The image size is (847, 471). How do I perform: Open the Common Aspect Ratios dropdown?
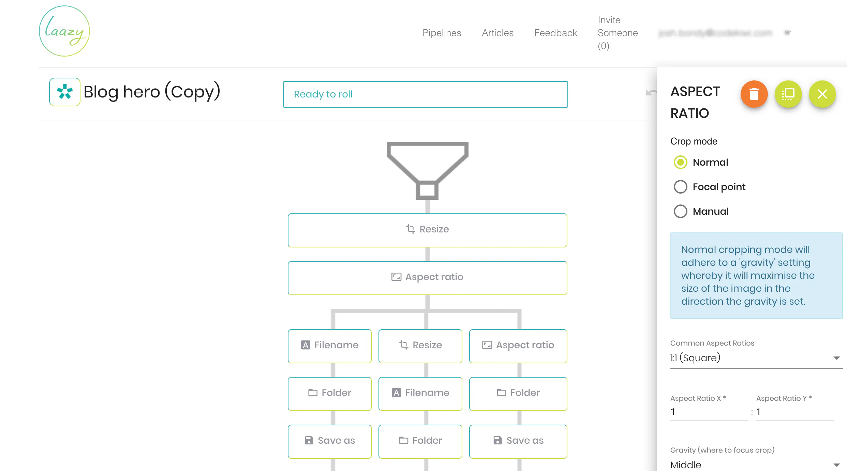click(x=756, y=358)
